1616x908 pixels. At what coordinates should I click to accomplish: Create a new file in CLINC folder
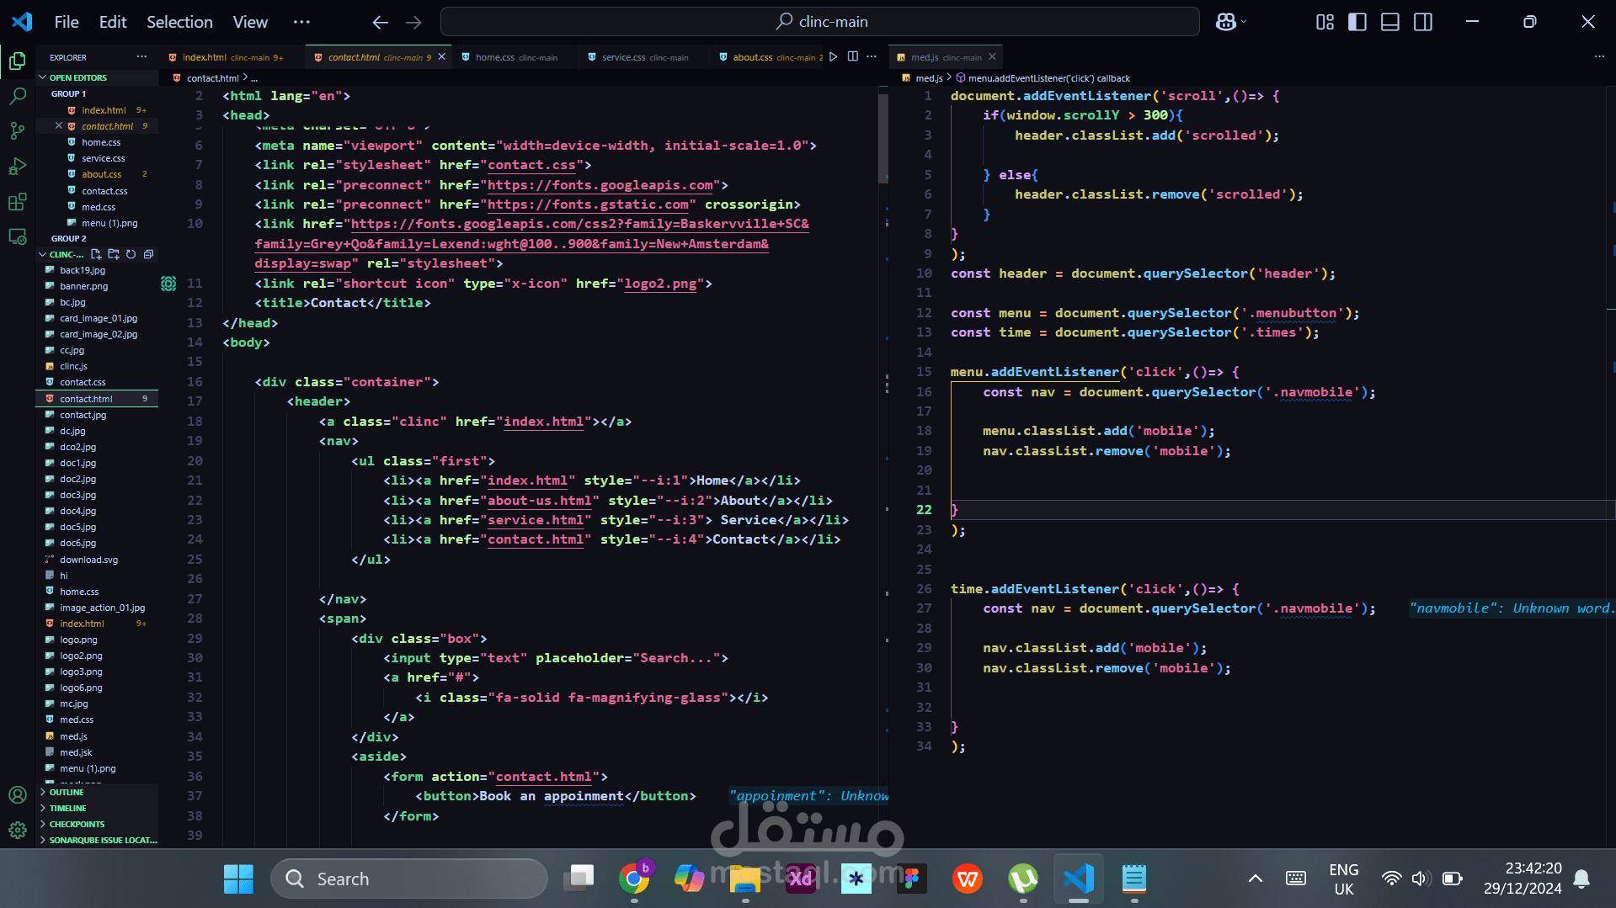(96, 254)
